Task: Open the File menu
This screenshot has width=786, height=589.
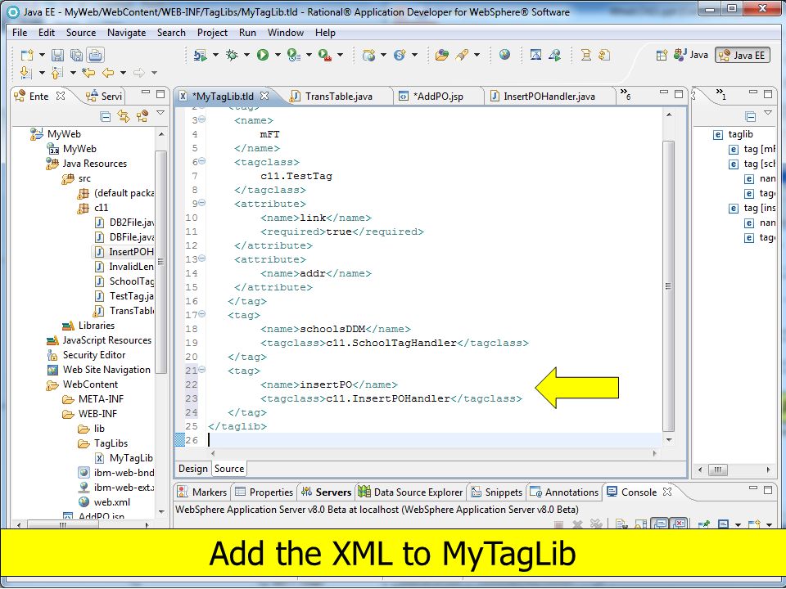Action: 20,33
